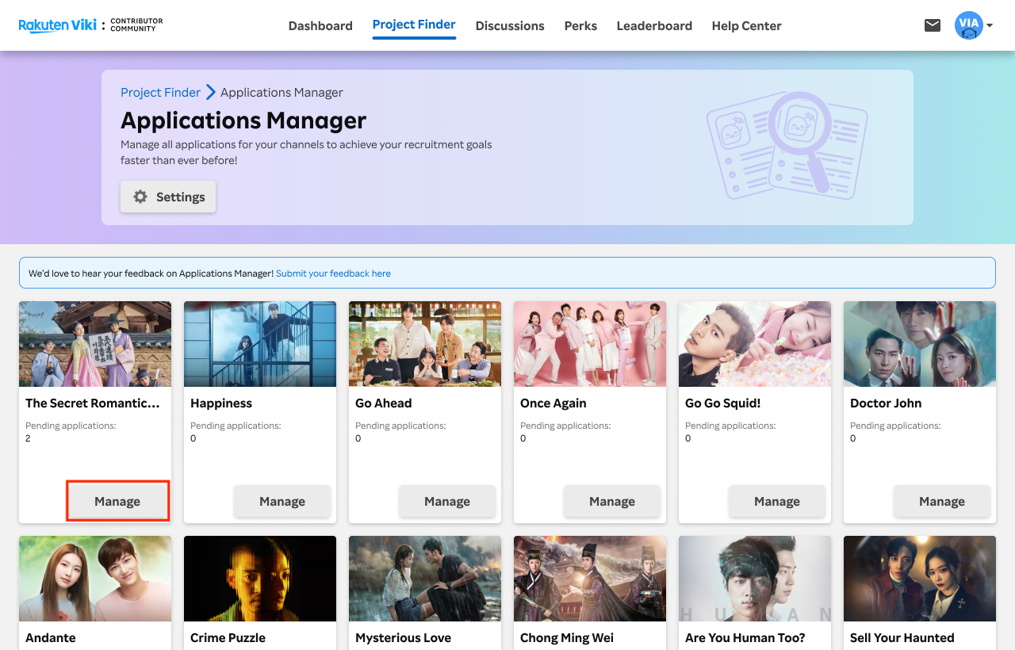Click the Happiness title text
Image resolution: width=1015 pixels, height=650 pixels.
click(x=221, y=403)
